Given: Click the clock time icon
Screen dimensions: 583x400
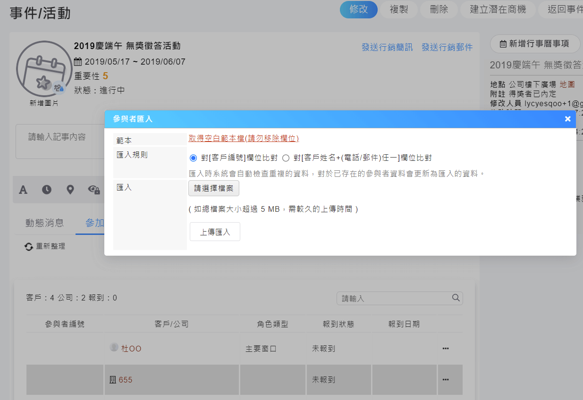Looking at the screenshot, I should [47, 190].
